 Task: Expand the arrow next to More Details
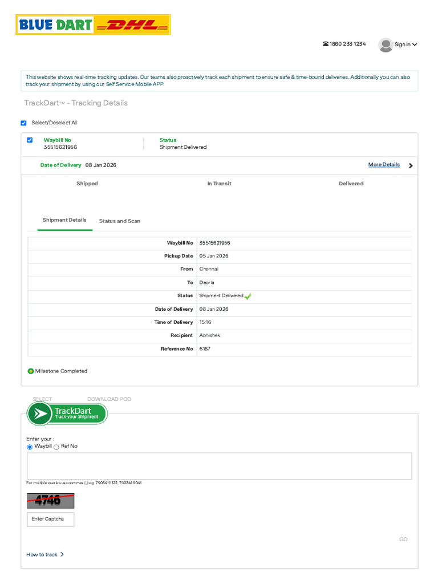[411, 166]
